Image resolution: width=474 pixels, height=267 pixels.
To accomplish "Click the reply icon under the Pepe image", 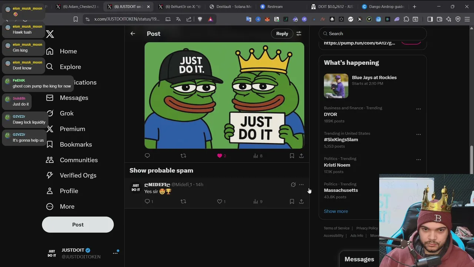I will tap(147, 156).
